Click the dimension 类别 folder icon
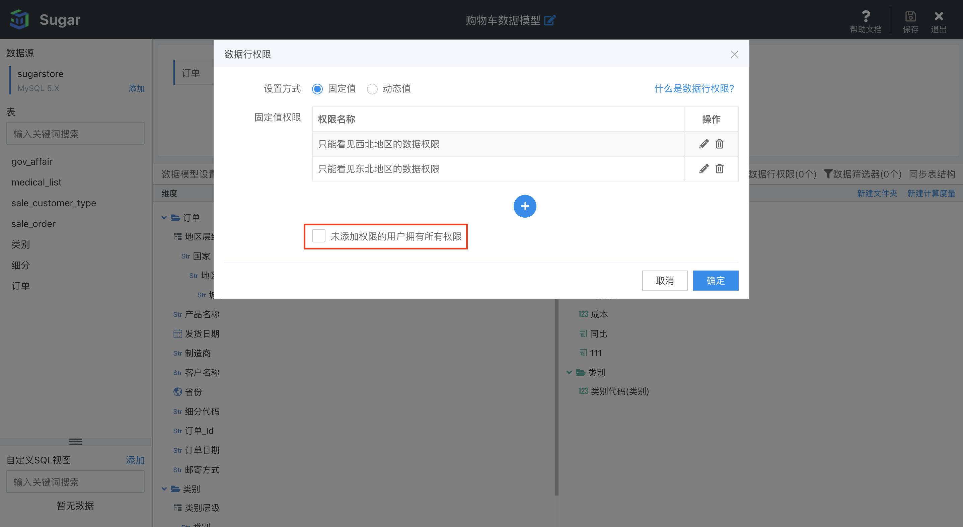The height and width of the screenshot is (527, 963). click(175, 489)
